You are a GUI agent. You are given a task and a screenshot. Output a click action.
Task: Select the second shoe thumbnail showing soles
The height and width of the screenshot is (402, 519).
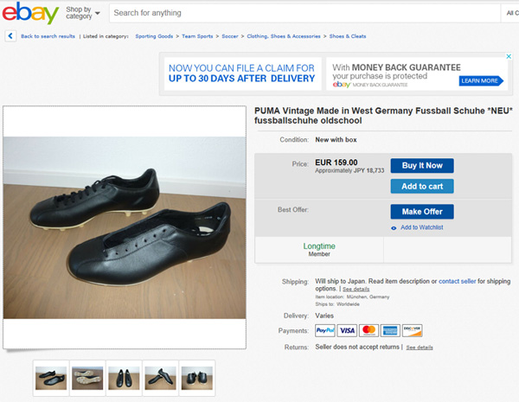[87, 377]
